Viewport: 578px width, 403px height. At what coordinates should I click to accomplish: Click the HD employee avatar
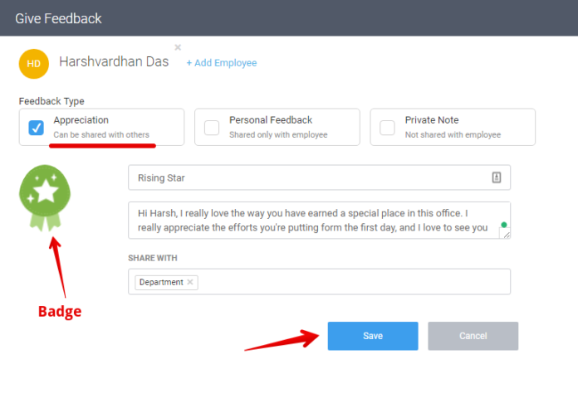(x=34, y=63)
